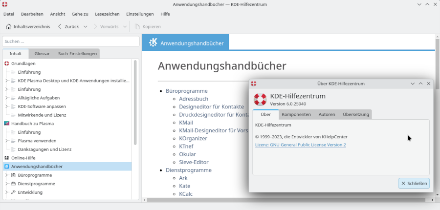This screenshot has height=210, width=440.
Task: Open the Lesezeichen menu
Action: click(107, 14)
